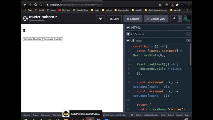Open the 'code' bookmark folder
213x120 pixels.
coord(95,10)
